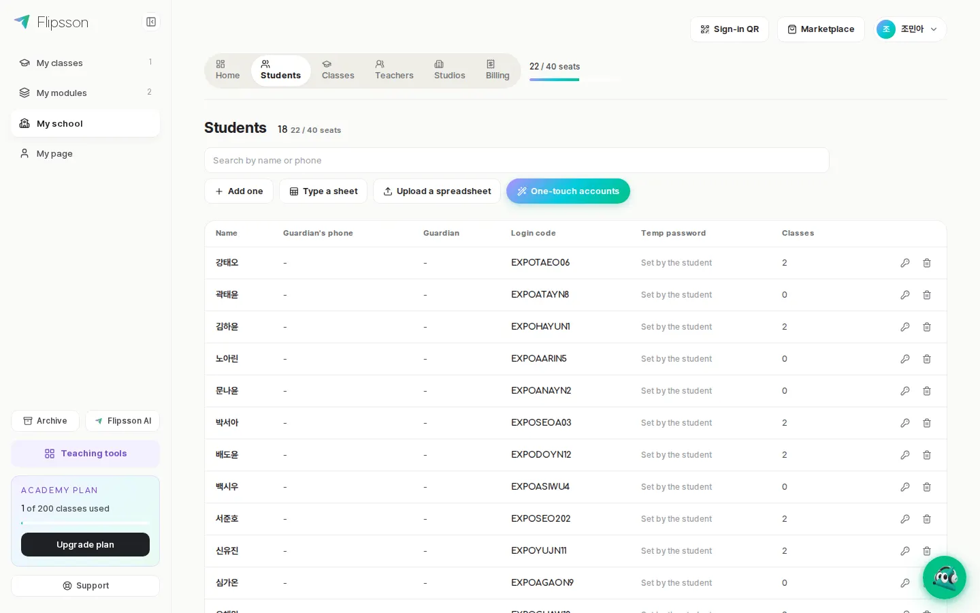Click the classes used progress bar
980x613 pixels.
click(85, 523)
